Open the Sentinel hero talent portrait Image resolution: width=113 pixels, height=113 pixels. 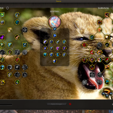55,22
